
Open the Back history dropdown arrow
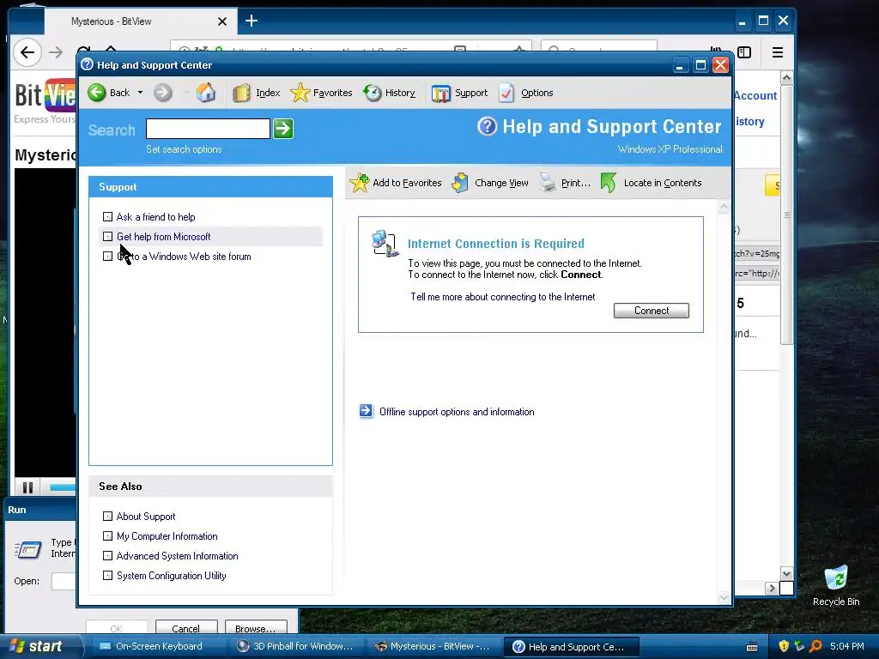click(140, 93)
